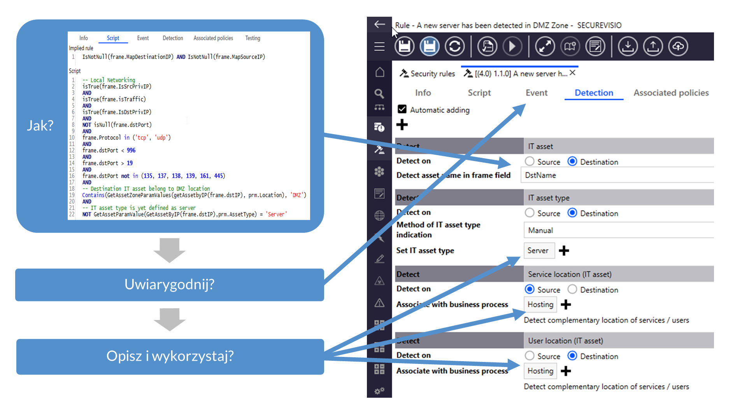Viewport: 742px width, 416px height.
Task: Open the settings gears sidebar icon
Action: click(x=379, y=390)
